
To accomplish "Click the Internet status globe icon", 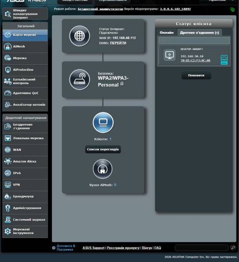I will click(x=80, y=36).
